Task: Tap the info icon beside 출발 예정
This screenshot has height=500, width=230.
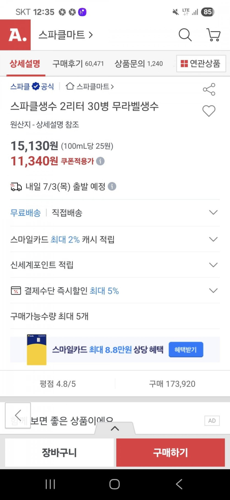Action: (x=112, y=187)
